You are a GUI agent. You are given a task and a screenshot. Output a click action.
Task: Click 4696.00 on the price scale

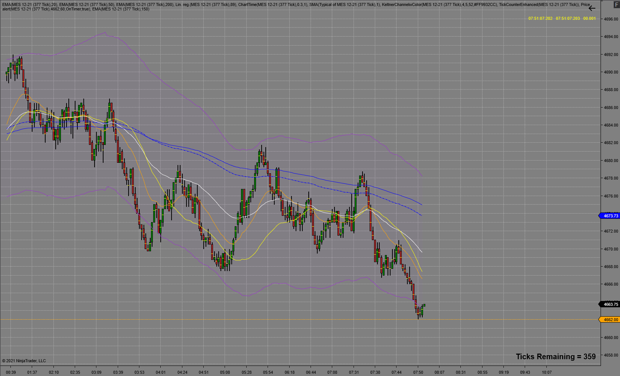[x=611, y=19]
